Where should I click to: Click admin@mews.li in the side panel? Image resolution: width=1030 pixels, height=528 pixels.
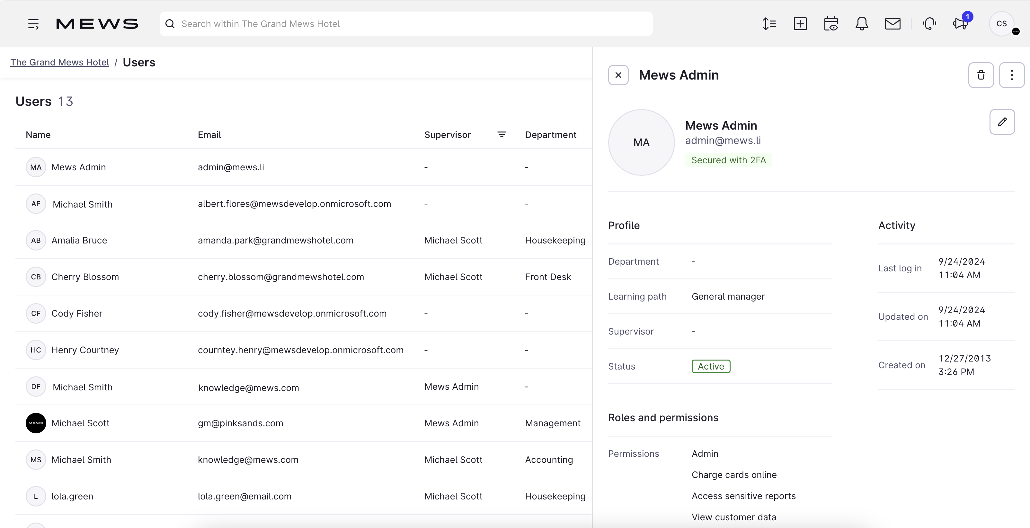pos(723,141)
